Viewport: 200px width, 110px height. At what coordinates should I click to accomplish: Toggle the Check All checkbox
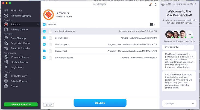click(44, 25)
